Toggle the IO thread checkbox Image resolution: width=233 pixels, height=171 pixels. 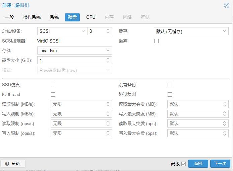[x=53, y=95]
